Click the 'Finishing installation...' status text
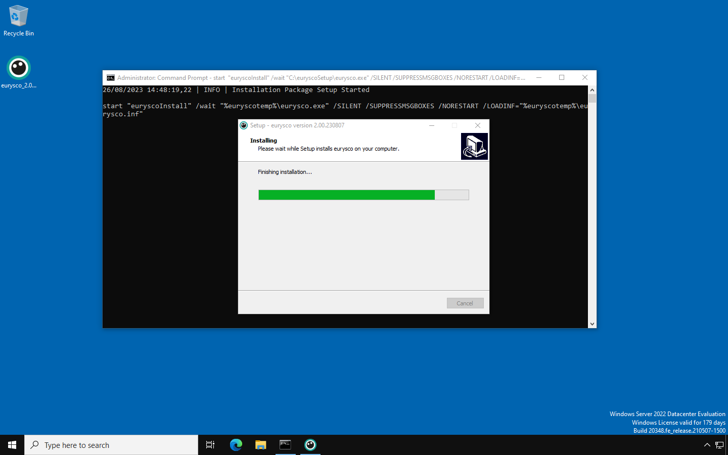This screenshot has width=728, height=455. tap(285, 172)
